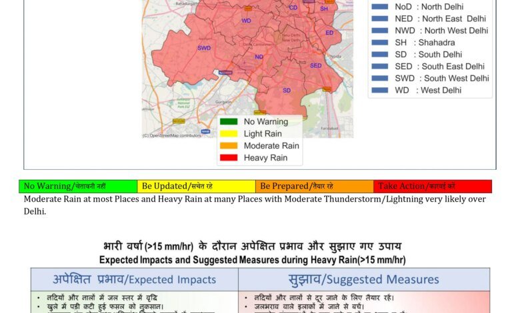Screen dimensions: 520x313
Task: Click 'SWD : South West Delhi' legend entry
Action: [442, 78]
